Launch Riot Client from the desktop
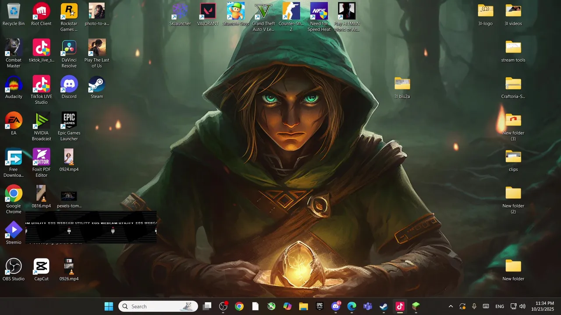 coord(41,14)
